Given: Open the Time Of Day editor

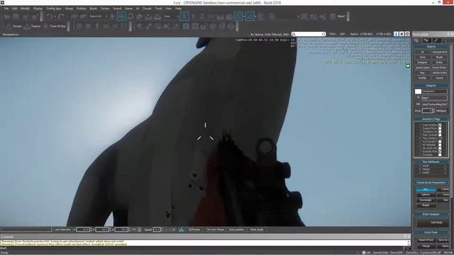Looking at the screenshot, I should pos(55,26).
